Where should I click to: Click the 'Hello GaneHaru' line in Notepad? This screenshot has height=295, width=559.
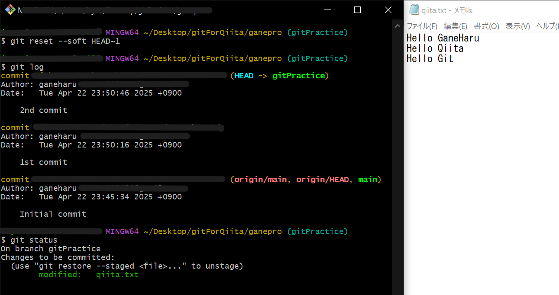pyautogui.click(x=443, y=38)
